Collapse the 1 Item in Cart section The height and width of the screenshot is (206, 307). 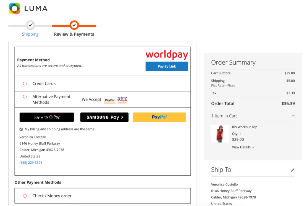click(x=293, y=116)
